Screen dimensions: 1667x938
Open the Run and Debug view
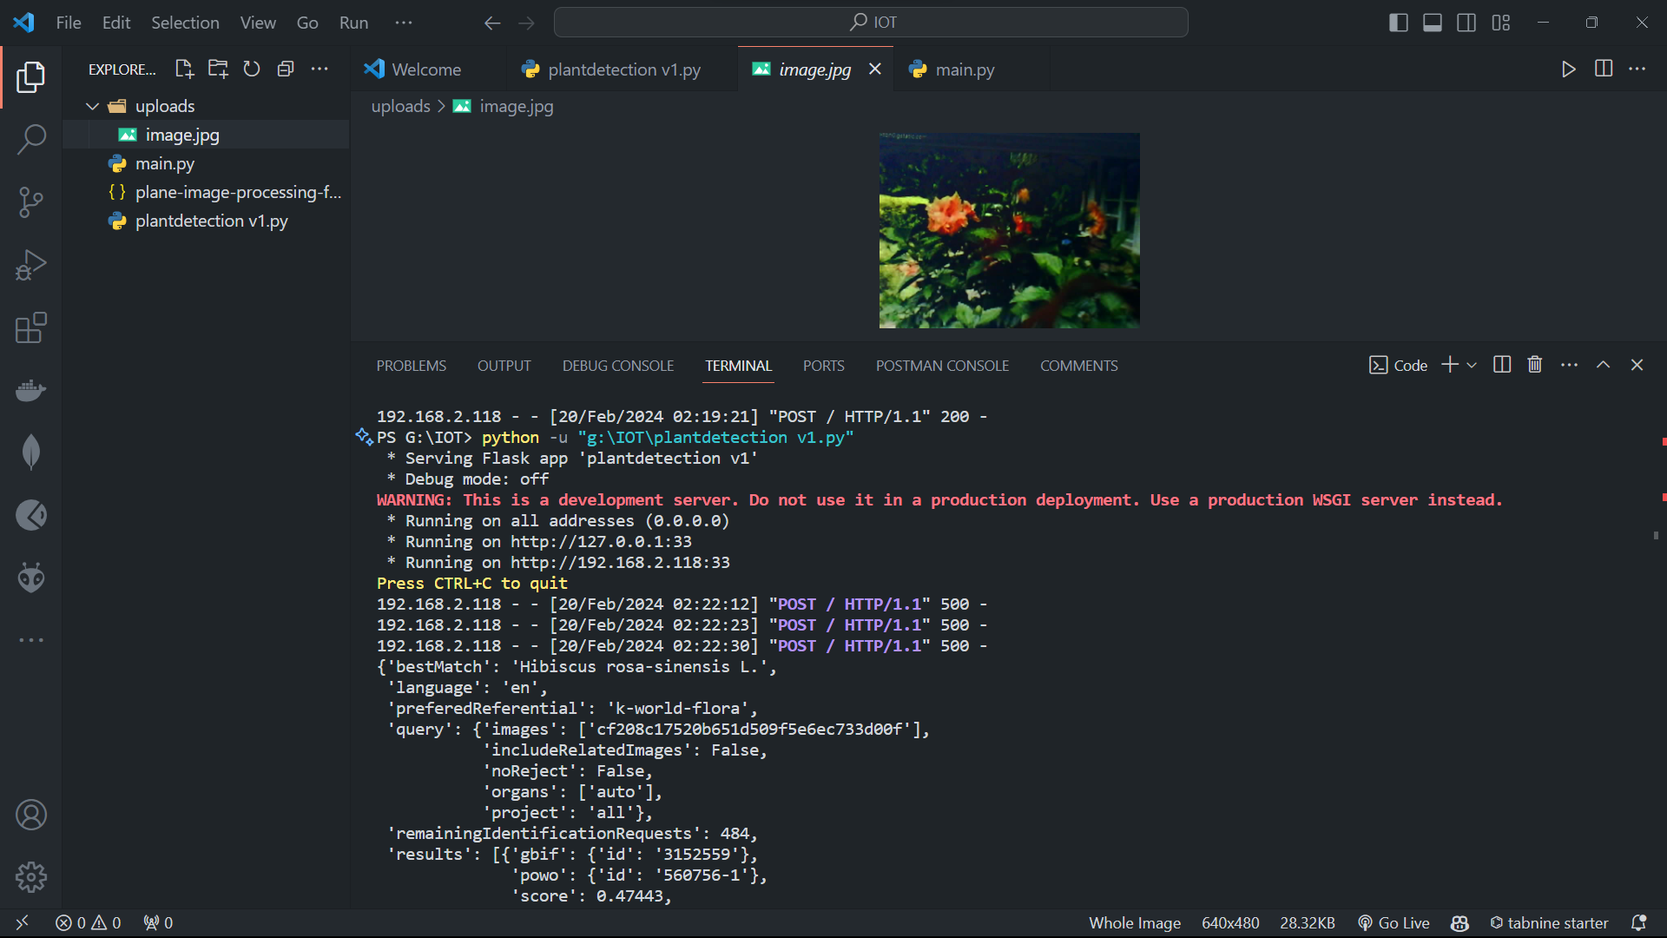(31, 265)
